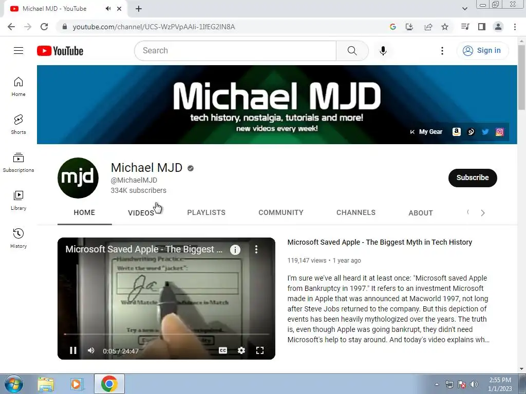Image resolution: width=526 pixels, height=394 pixels.
Task: Toggle closed captions CC button
Action: 223,350
